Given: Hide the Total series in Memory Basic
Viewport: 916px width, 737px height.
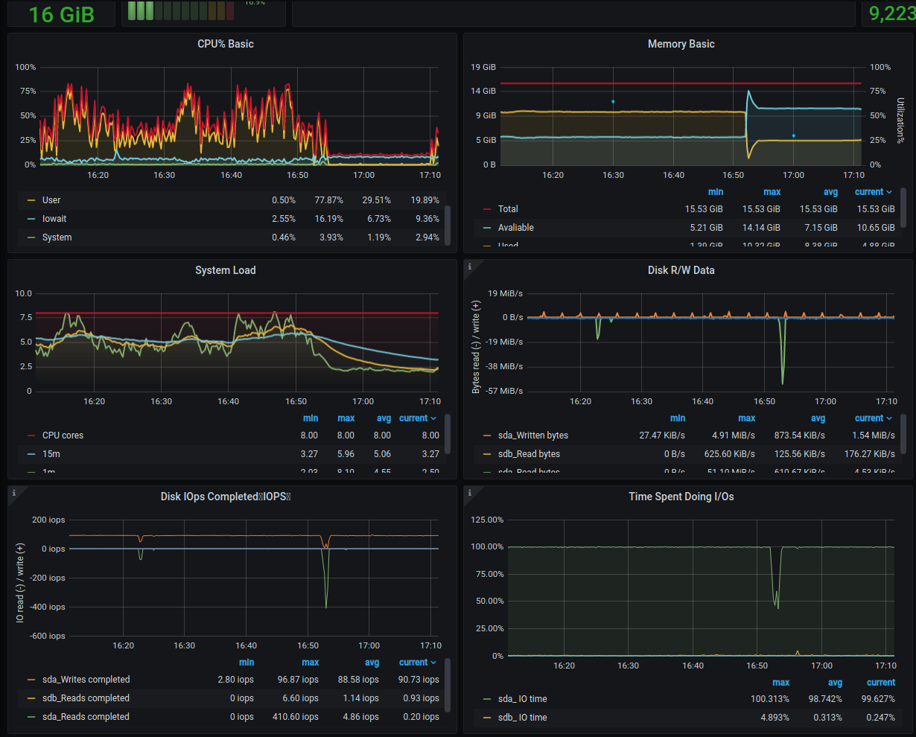Looking at the screenshot, I should click(x=509, y=209).
